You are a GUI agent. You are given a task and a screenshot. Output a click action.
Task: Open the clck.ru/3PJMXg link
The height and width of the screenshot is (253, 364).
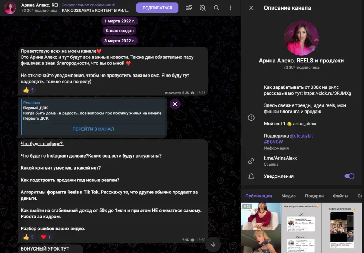327,93
